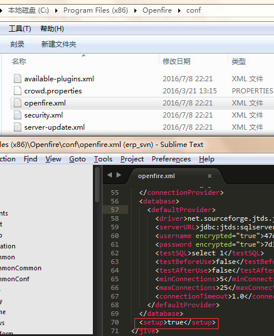Open the 工具(T) menu in Explorer
Image resolution: width=274 pixels, height=336 pixels.
[20, 29]
